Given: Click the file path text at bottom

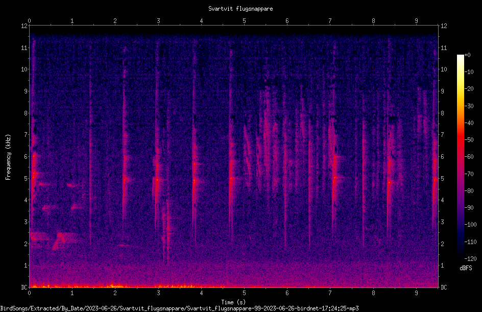Looking at the screenshot, I should 180,308.
